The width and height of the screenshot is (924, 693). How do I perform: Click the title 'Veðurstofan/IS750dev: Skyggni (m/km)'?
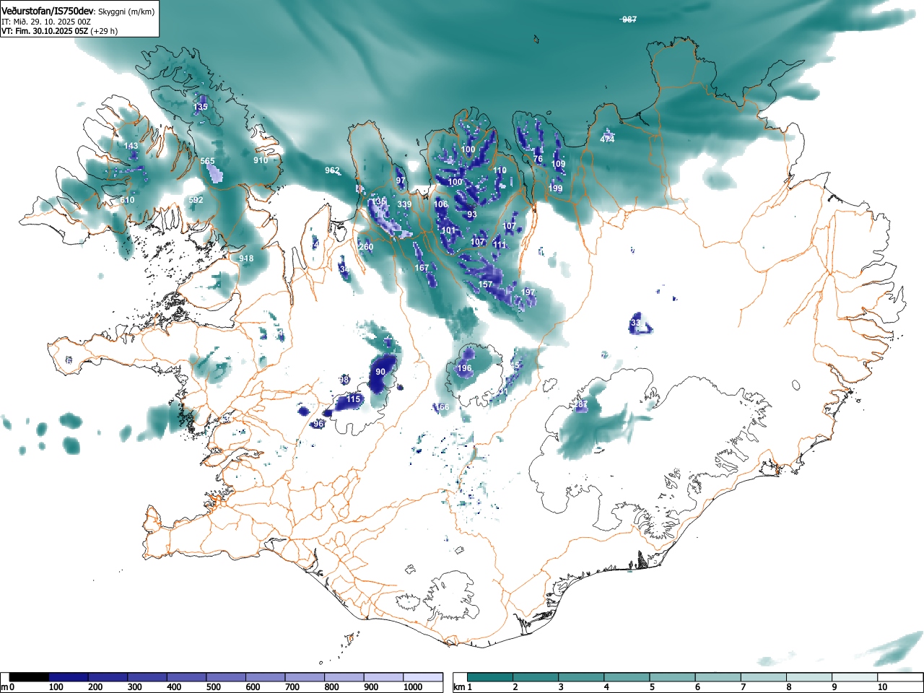pyautogui.click(x=78, y=11)
